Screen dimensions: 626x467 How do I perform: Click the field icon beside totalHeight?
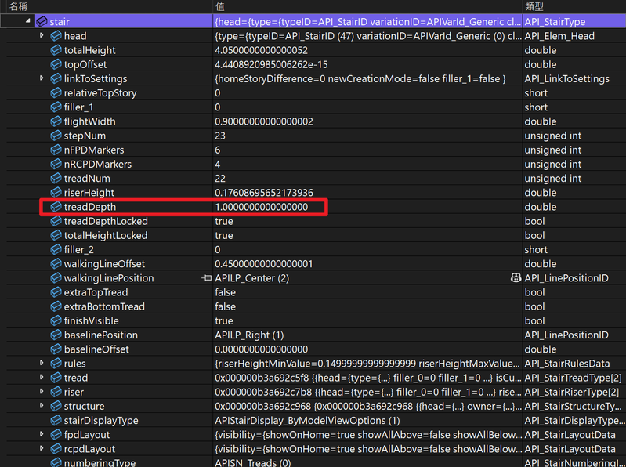click(56, 50)
